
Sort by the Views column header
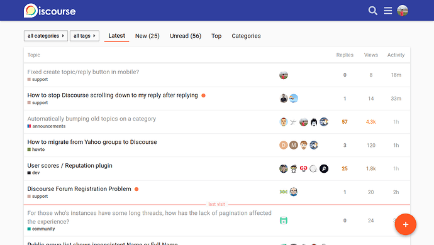pyautogui.click(x=371, y=55)
